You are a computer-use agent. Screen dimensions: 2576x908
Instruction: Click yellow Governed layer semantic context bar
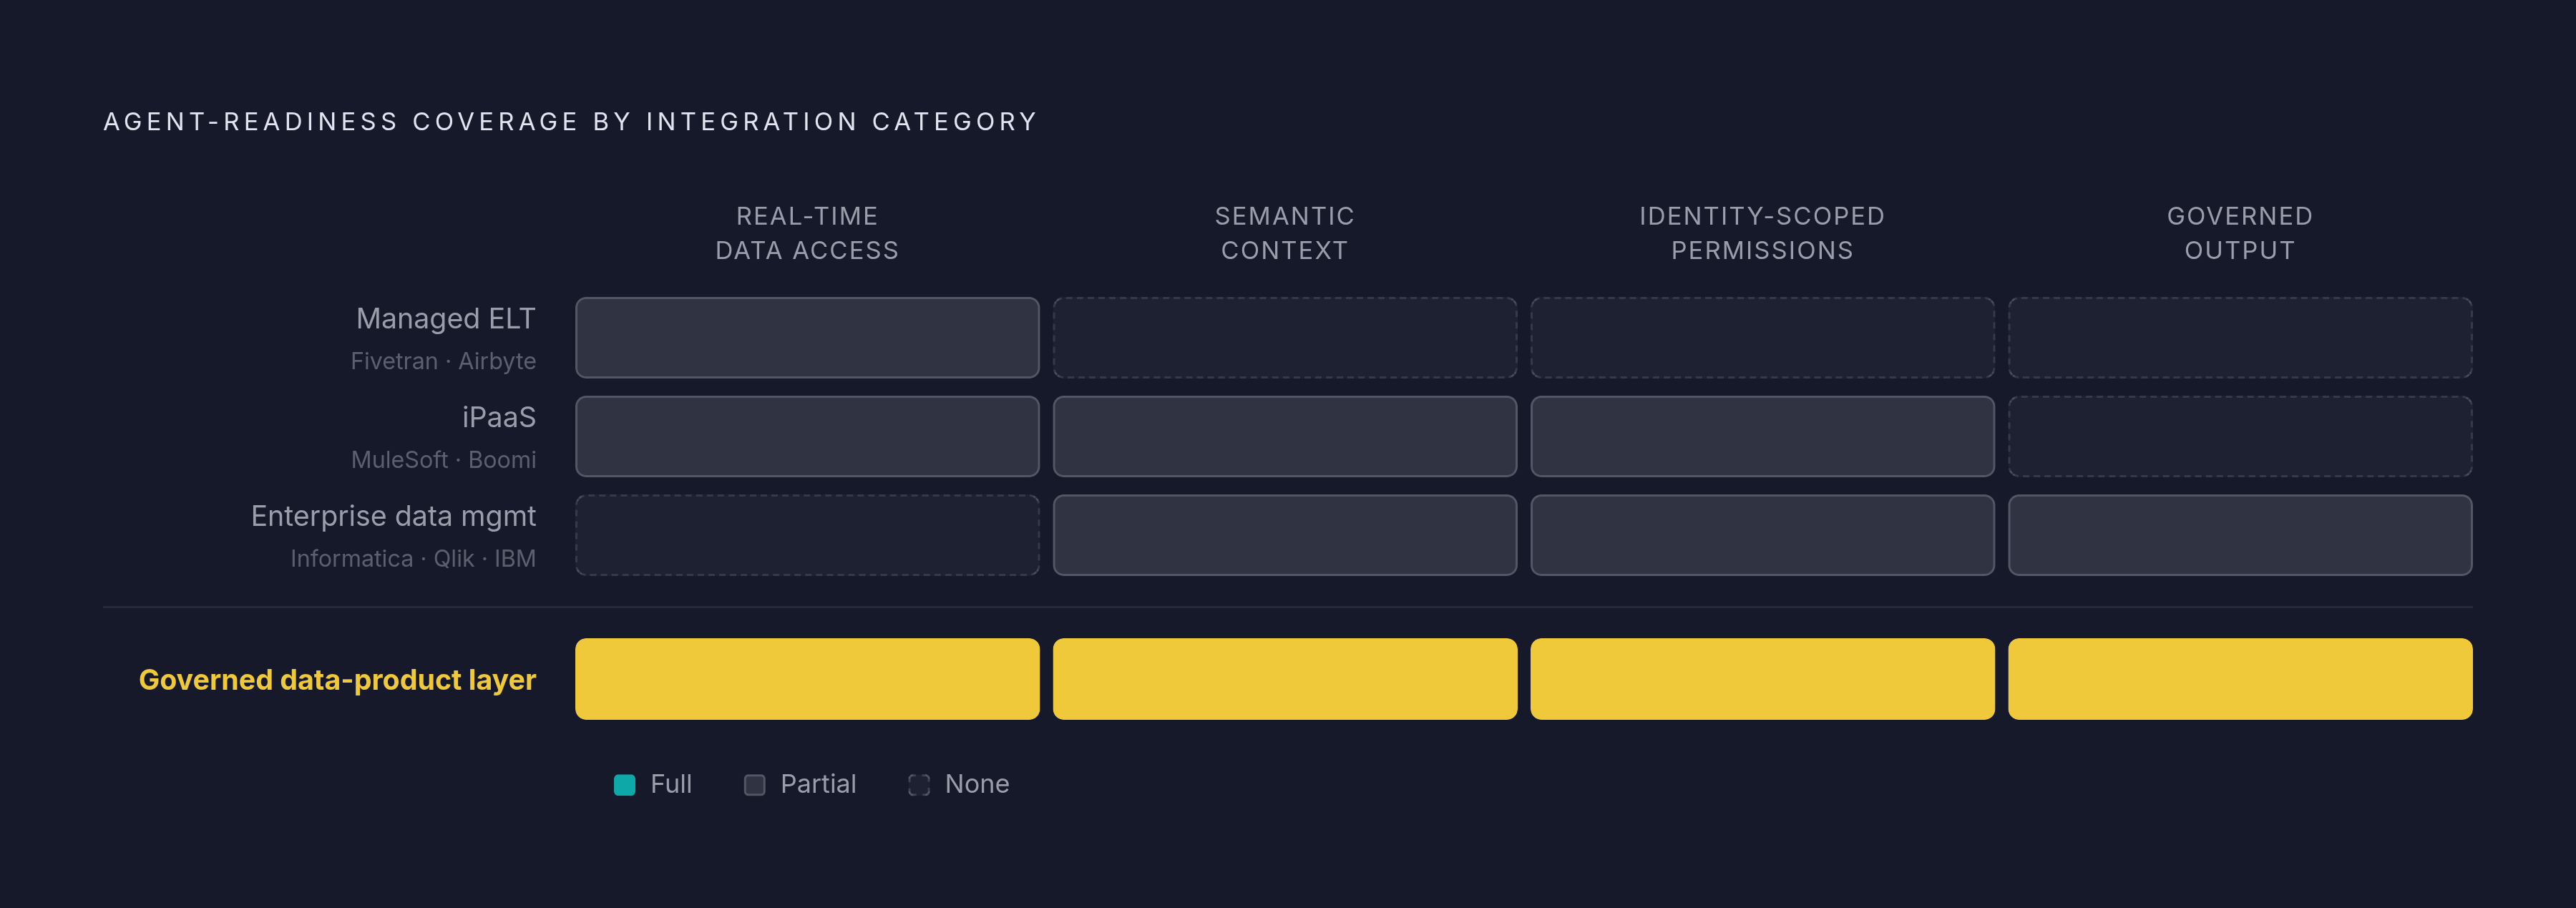(x=1285, y=679)
